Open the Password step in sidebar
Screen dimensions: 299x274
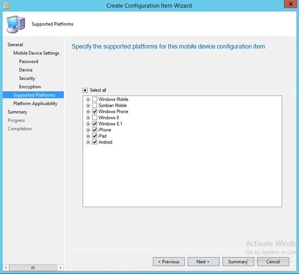click(x=29, y=61)
